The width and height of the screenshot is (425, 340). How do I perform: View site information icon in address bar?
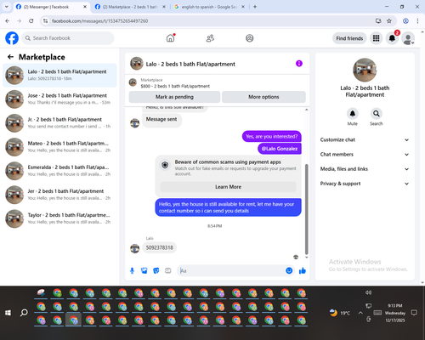pyautogui.click(x=45, y=21)
